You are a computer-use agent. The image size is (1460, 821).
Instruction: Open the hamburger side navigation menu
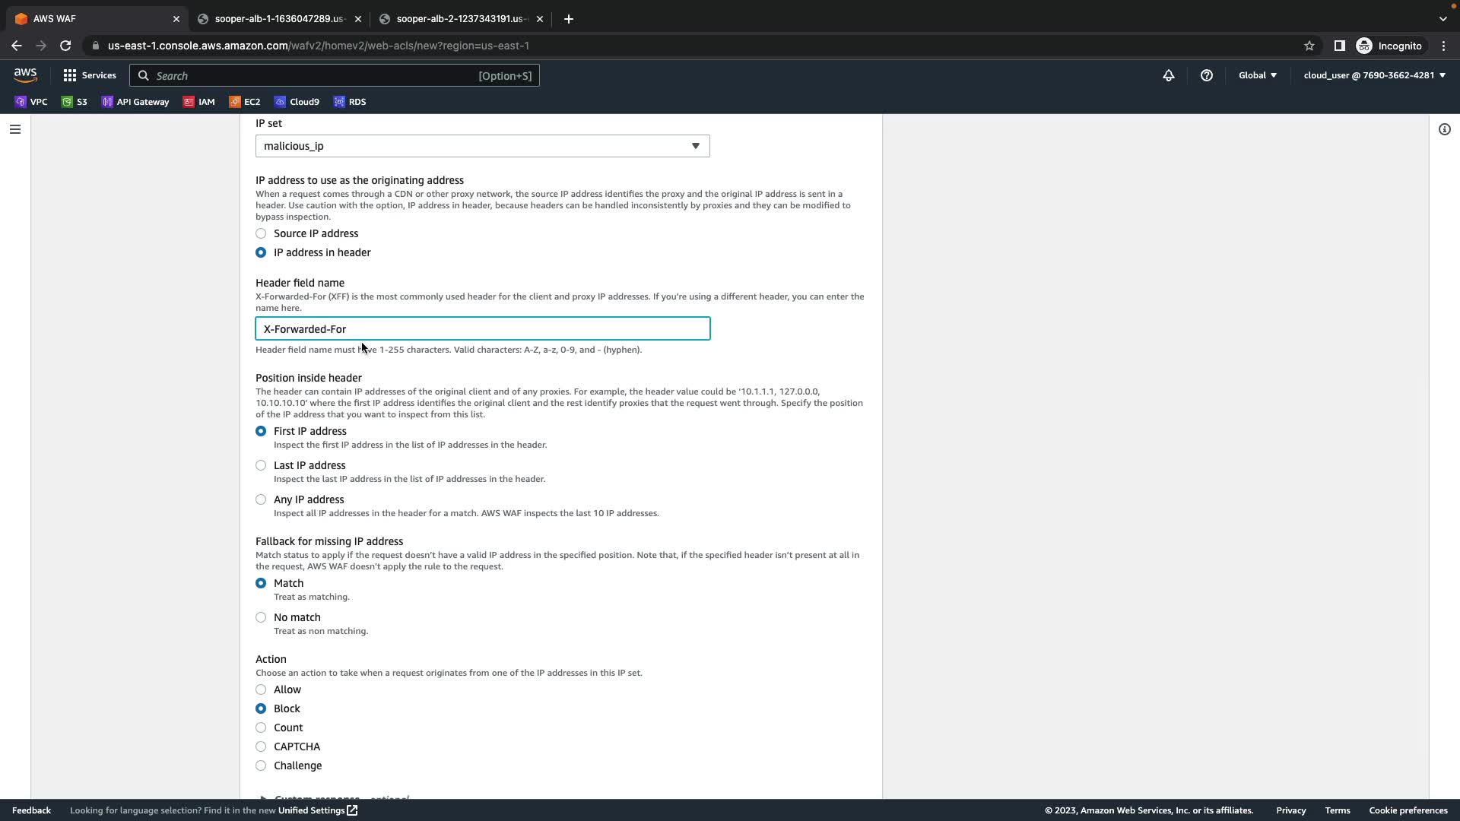[14, 129]
